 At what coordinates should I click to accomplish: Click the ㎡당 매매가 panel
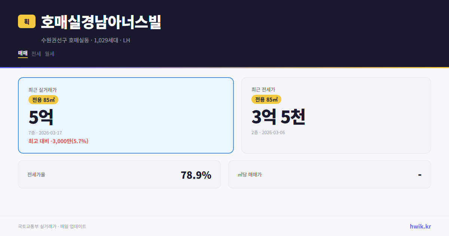(329, 174)
